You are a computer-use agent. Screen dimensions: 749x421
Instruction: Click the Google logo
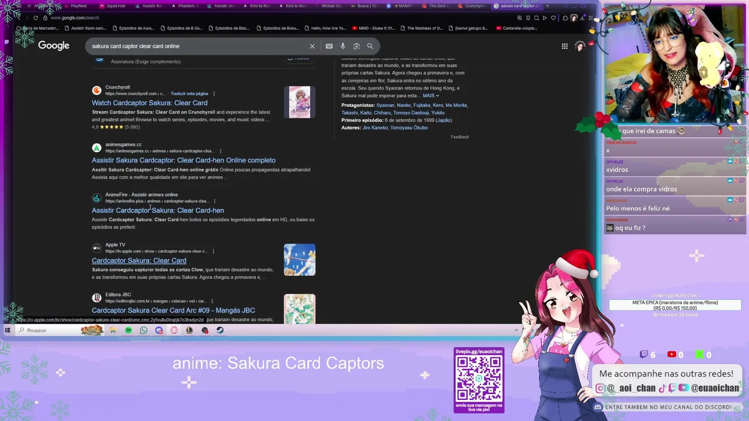54,46
